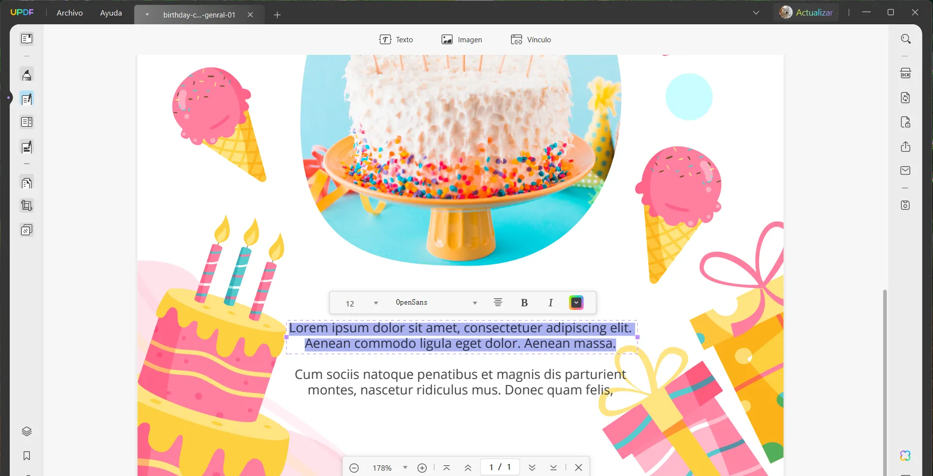Open the text color swatch picker
Screen dimensions: 933x476
tap(576, 303)
